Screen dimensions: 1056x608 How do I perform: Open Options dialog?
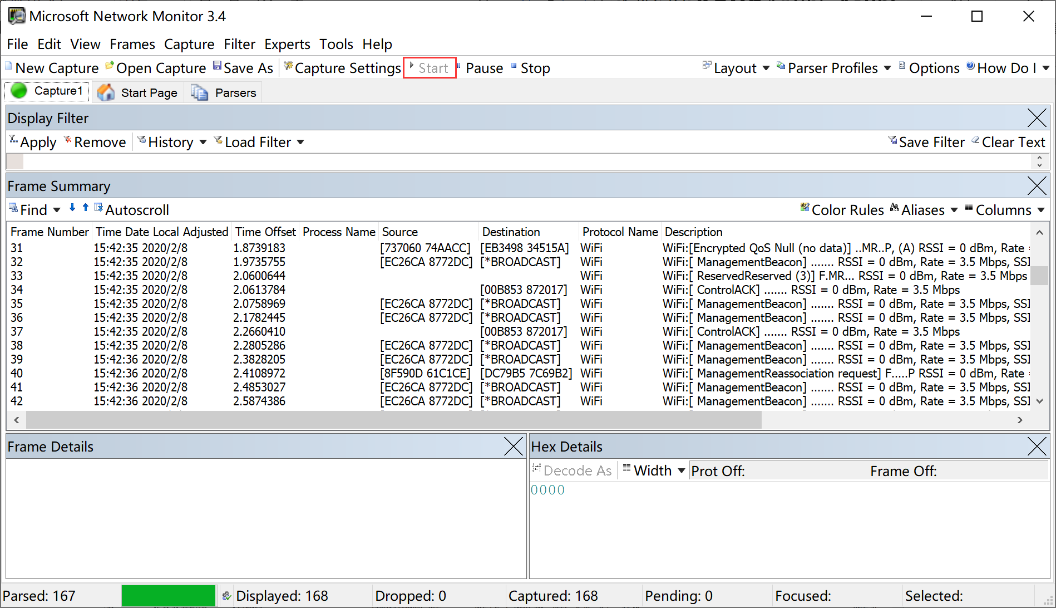[x=929, y=68]
